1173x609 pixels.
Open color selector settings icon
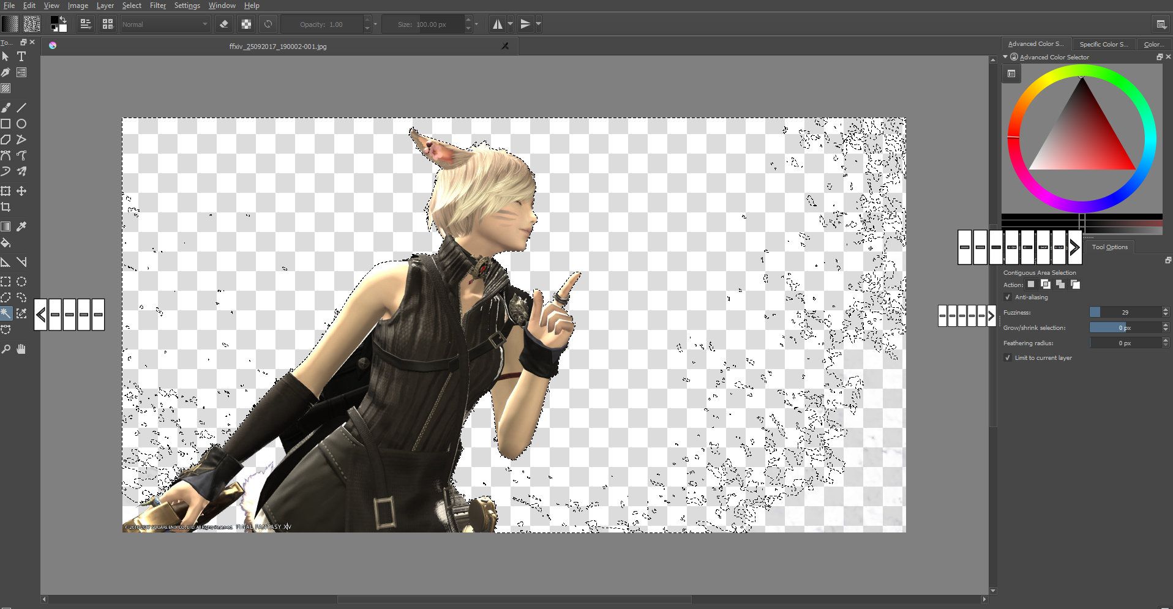point(1011,73)
